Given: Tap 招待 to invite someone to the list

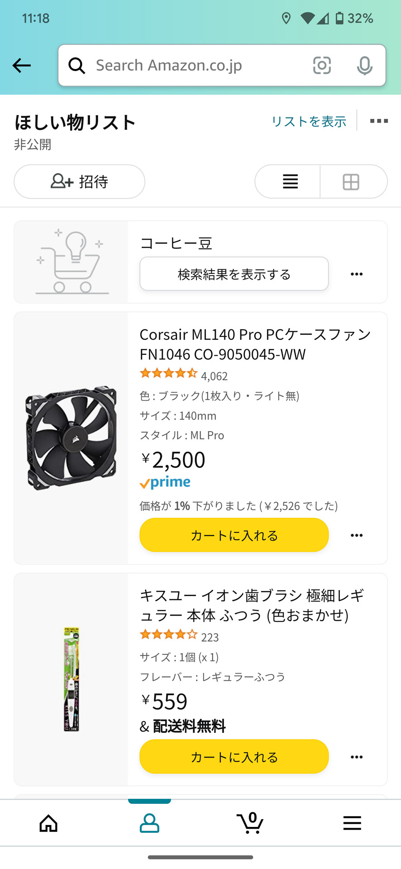Looking at the screenshot, I should (x=79, y=181).
